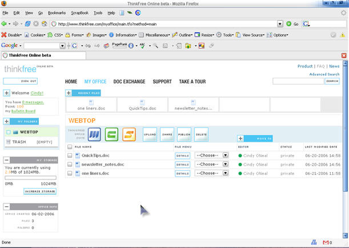Go to the SUPPORT navigation tab
Viewport: 349px width, 248px height.
[x=162, y=82]
